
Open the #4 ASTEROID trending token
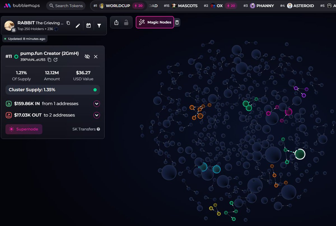pos(297,6)
